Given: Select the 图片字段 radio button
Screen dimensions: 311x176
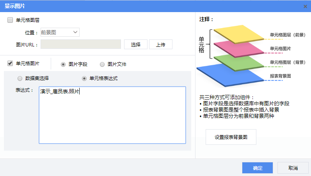Looking at the screenshot, I should [63, 64].
